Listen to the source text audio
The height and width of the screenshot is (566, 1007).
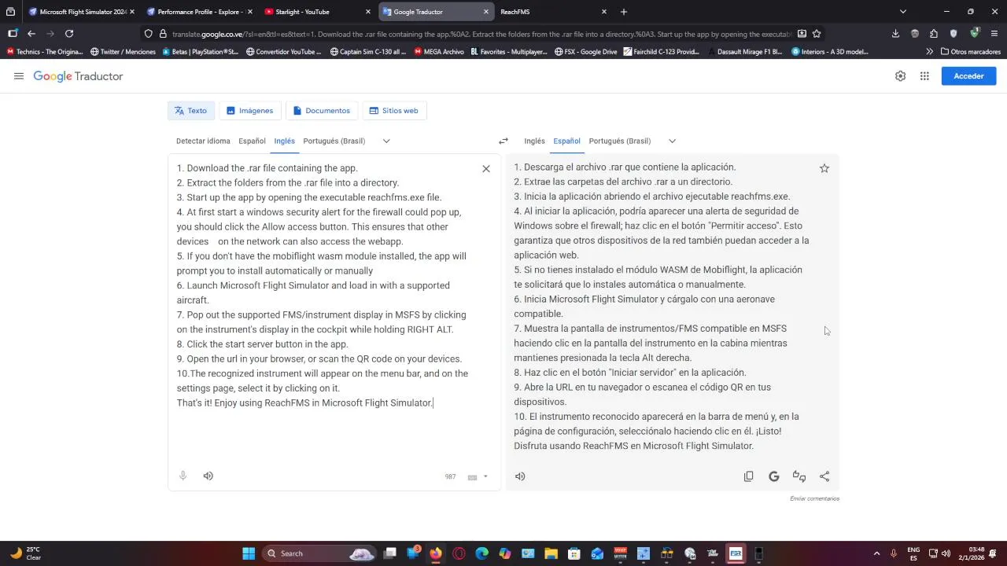[208, 476]
